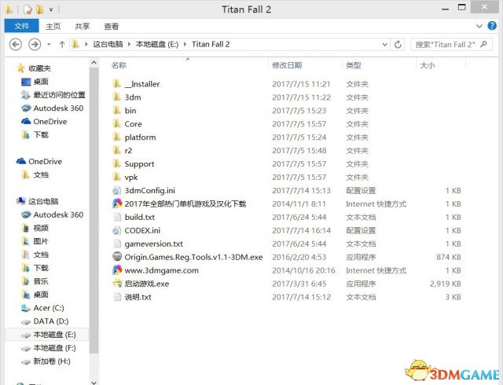Open quick access toolbar customize dropdown
The height and width of the screenshot is (385, 503).
pos(50,10)
